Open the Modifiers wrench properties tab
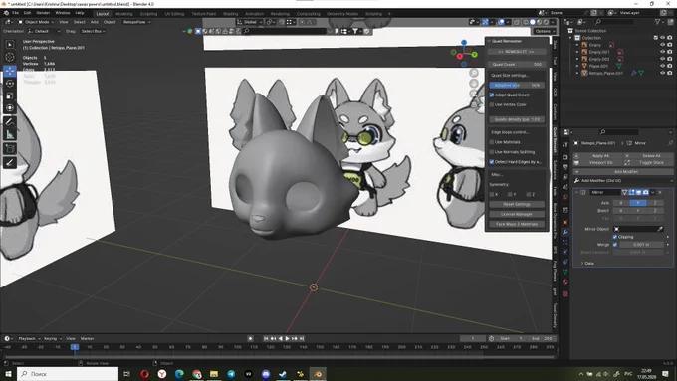 [564, 232]
